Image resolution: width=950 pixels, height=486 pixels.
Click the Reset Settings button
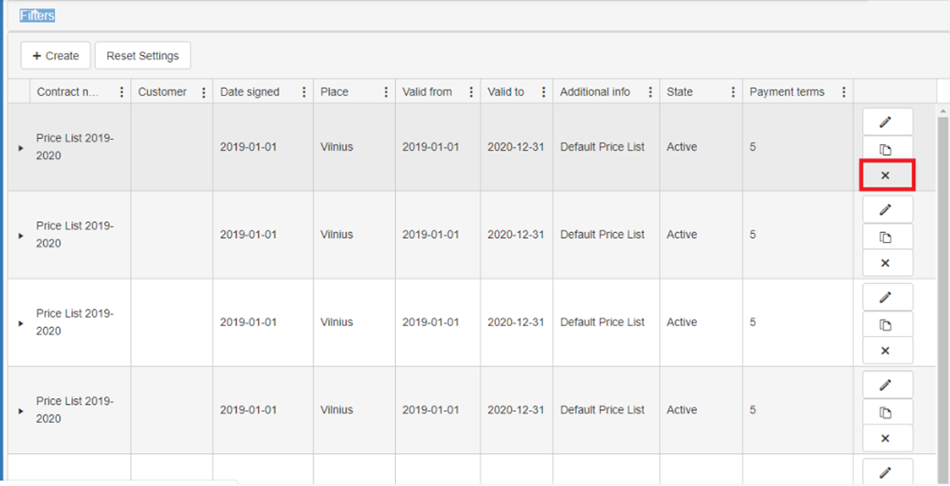[x=143, y=56]
